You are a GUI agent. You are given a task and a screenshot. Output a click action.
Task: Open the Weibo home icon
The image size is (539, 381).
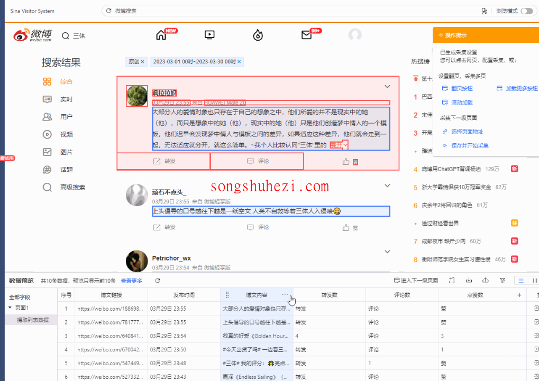point(161,35)
